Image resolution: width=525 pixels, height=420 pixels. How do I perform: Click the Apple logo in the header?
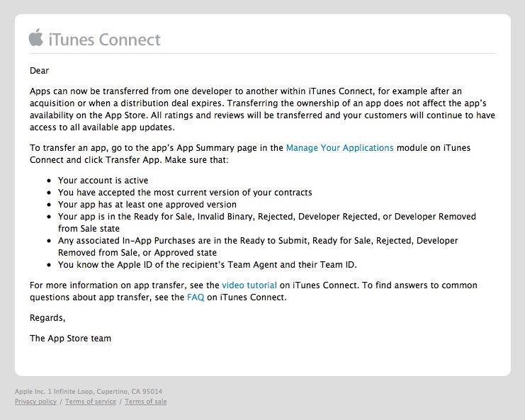pyautogui.click(x=36, y=37)
